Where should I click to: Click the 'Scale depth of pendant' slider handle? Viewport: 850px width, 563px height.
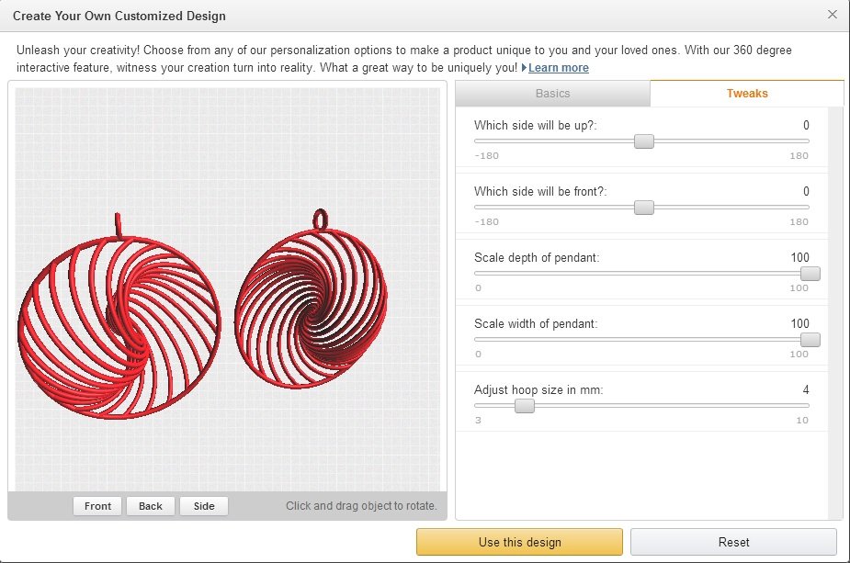[x=810, y=274]
